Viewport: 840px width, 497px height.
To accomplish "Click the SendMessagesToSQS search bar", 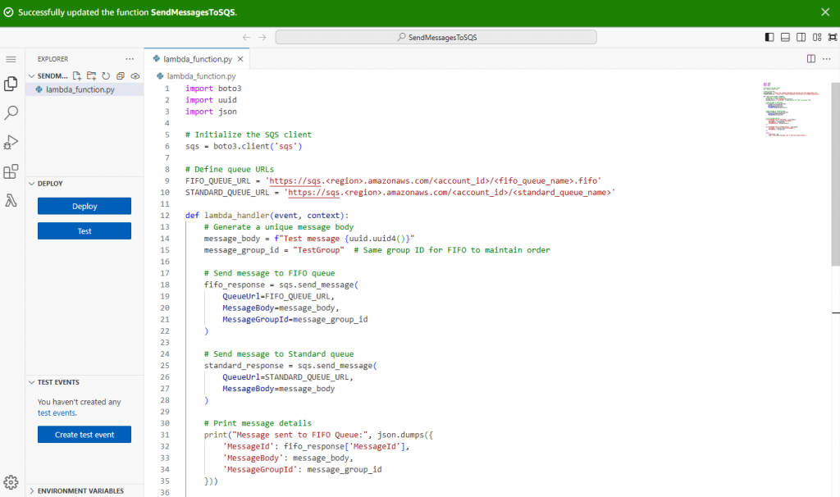I will [x=436, y=37].
